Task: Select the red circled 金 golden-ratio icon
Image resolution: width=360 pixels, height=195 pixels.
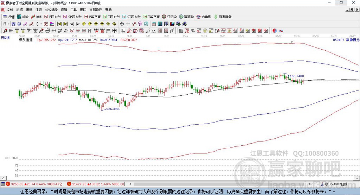Action: (205, 31)
